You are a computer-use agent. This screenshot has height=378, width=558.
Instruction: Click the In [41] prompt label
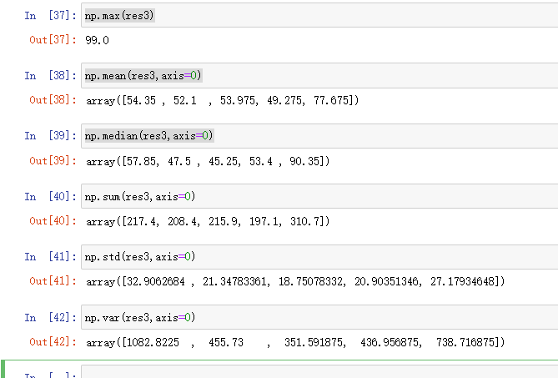coord(49,256)
